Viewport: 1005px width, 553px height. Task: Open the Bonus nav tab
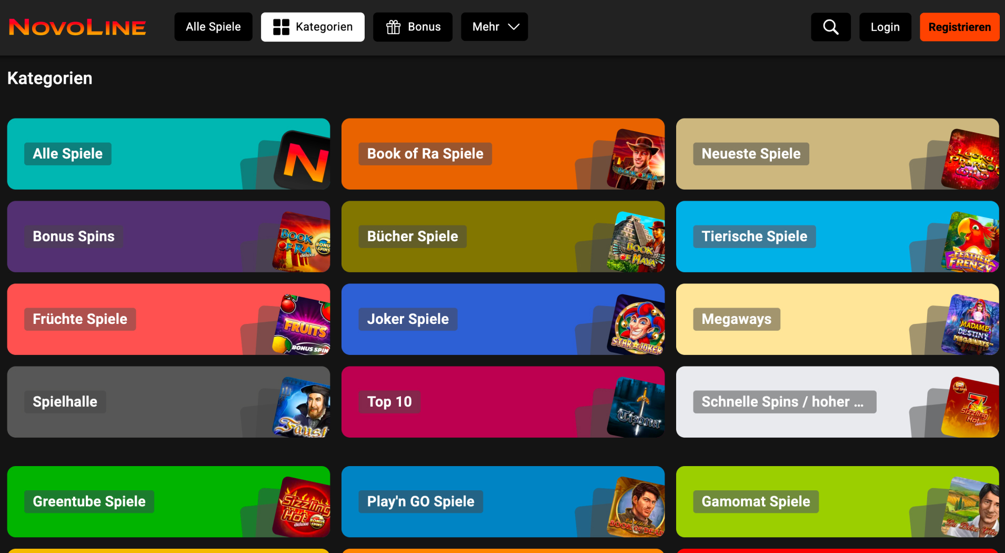[413, 27]
